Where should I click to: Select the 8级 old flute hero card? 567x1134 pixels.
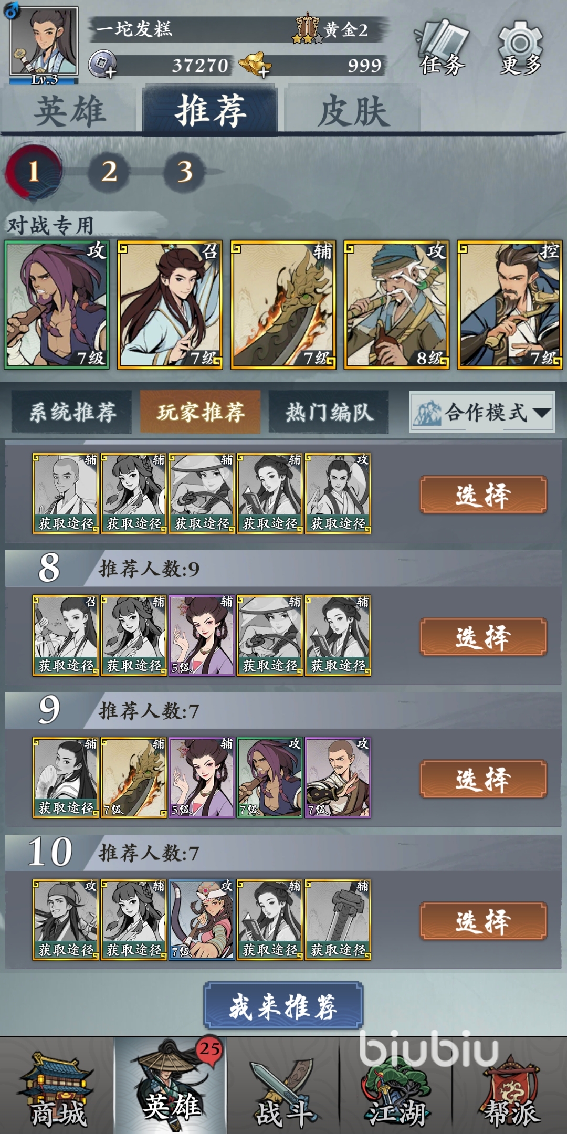coord(396,305)
